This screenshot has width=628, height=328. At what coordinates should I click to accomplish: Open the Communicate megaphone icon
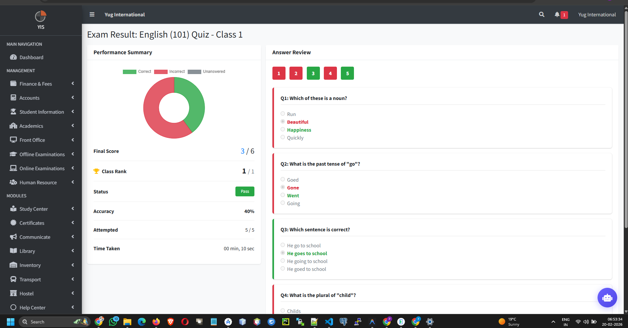pyautogui.click(x=13, y=237)
